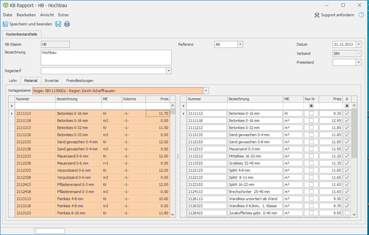Sort left grid by Nummer column header

click(35, 99)
